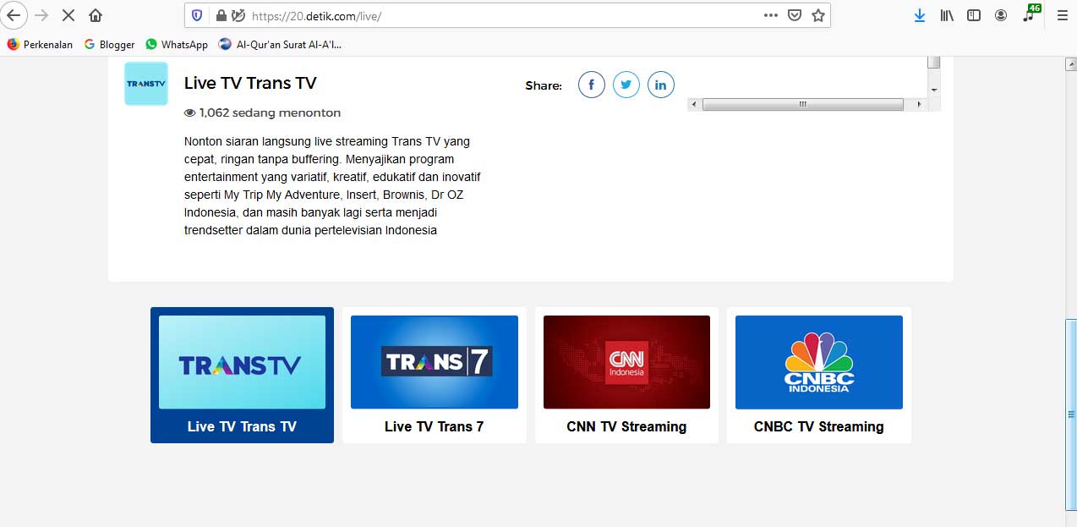Bookmark this page with the star icon

tap(817, 15)
